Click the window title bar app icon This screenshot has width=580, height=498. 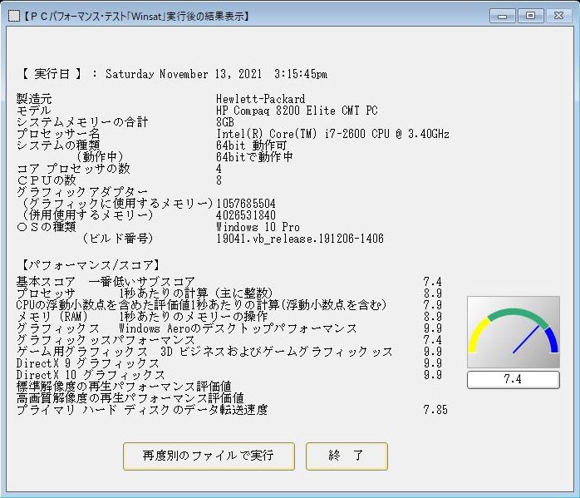click(x=14, y=16)
